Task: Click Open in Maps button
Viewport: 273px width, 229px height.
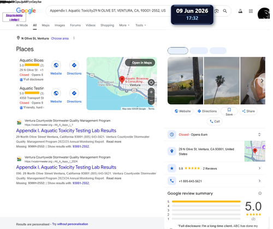Action: click(140, 63)
